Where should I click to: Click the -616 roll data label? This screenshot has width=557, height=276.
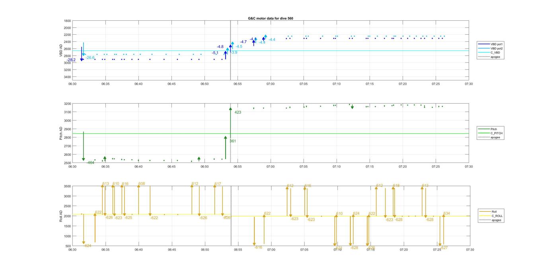click(258, 247)
